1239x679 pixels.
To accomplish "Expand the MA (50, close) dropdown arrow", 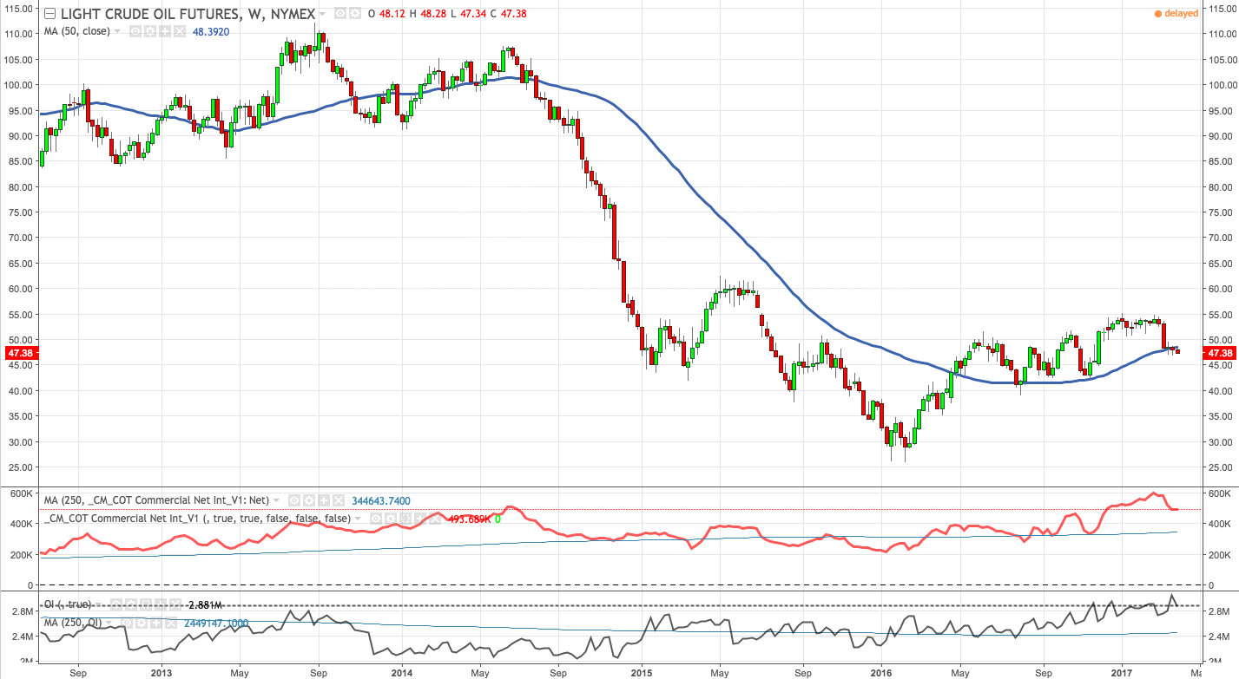I will click(x=117, y=31).
